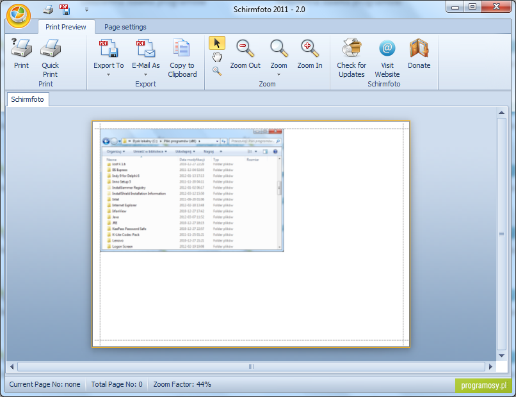This screenshot has width=516, height=397.
Task: Open the round application orb menu
Action: click(x=19, y=16)
